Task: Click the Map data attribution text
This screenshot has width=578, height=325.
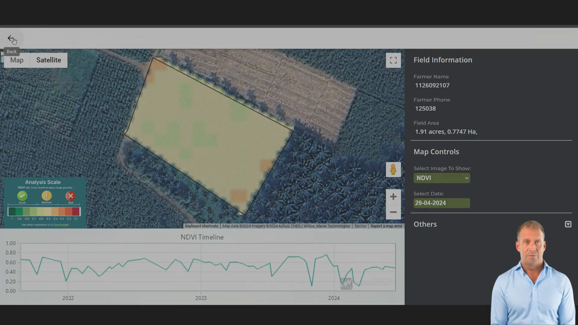Action: pyautogui.click(x=286, y=226)
